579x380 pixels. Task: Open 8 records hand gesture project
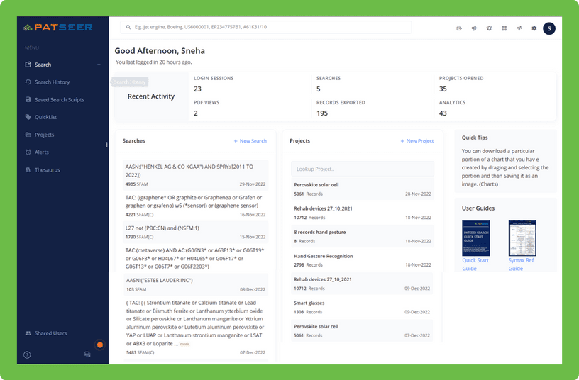coord(363,236)
